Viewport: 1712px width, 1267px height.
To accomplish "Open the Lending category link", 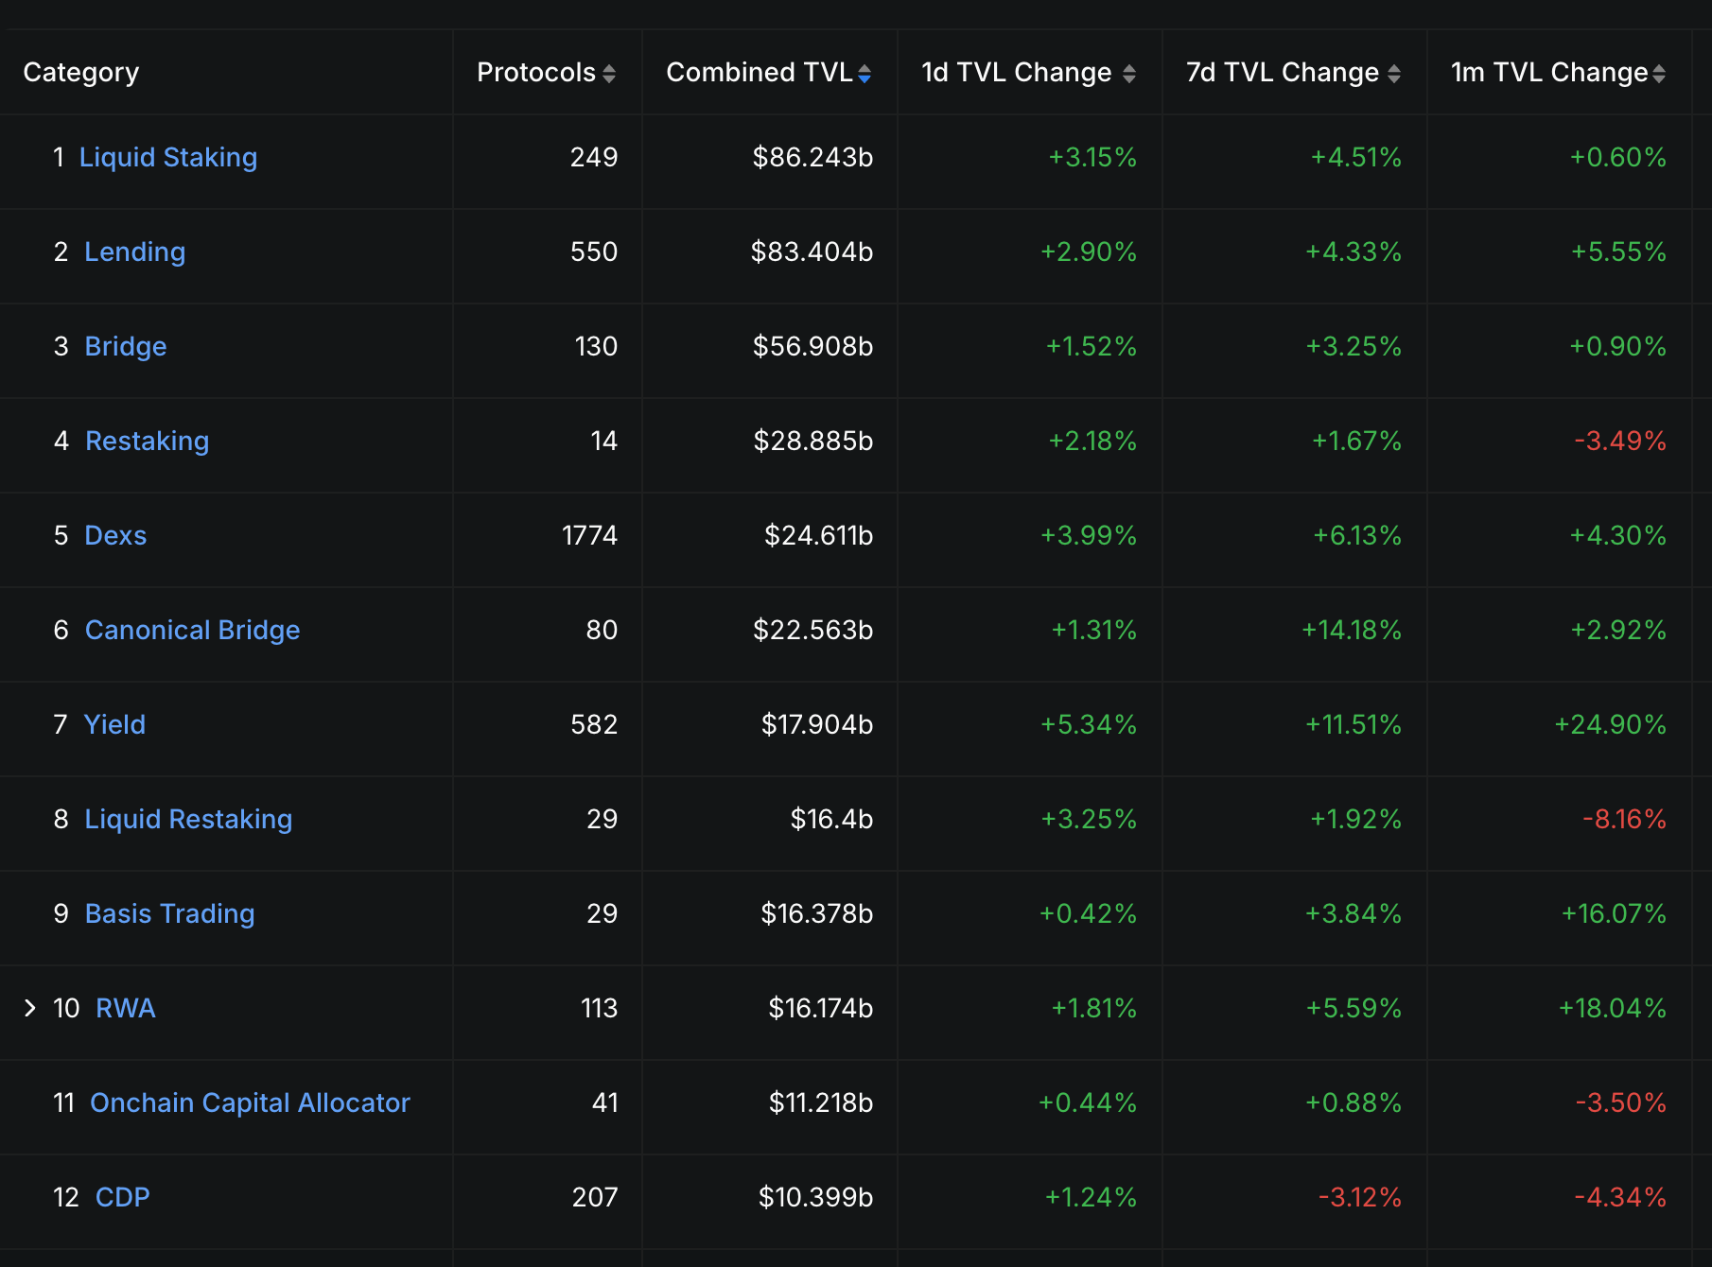I will coord(134,252).
